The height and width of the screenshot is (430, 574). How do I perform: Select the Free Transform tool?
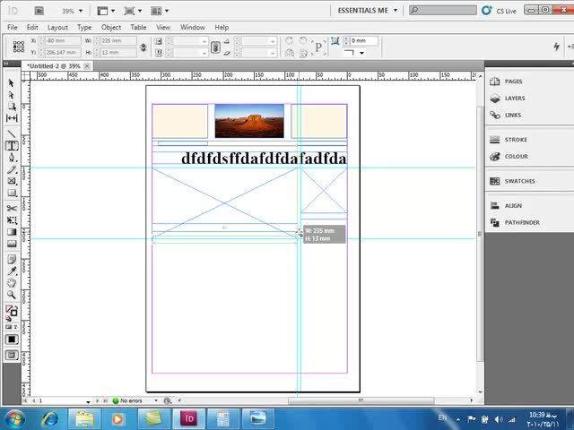click(x=12, y=220)
